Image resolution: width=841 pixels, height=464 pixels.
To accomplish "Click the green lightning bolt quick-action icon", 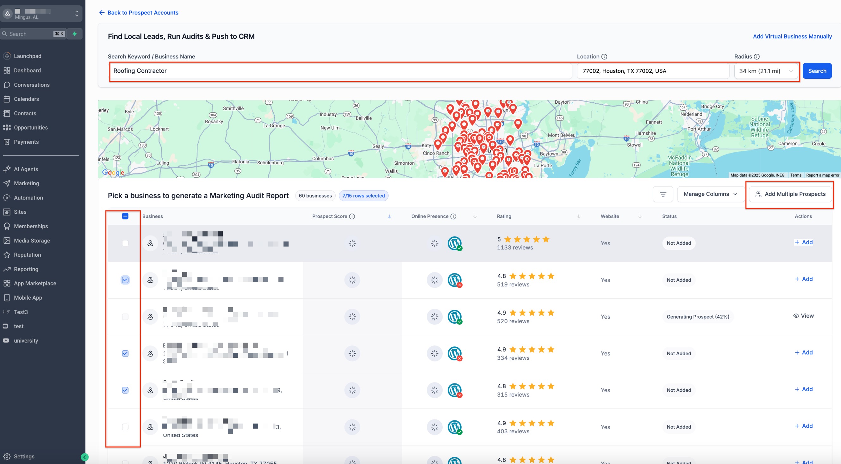I will [x=75, y=34].
